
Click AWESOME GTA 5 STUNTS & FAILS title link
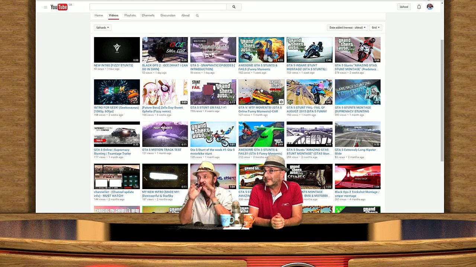point(258,67)
